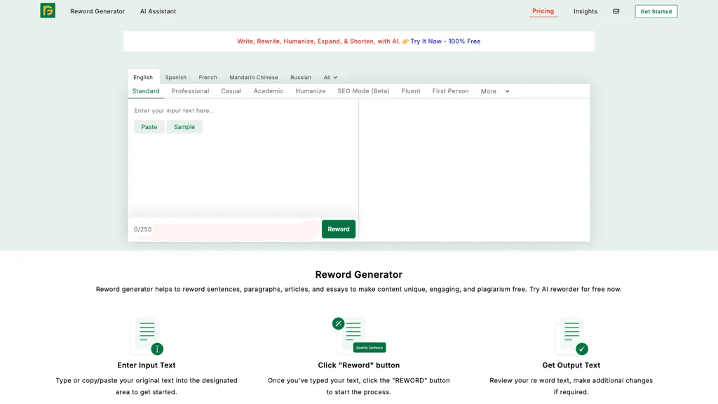
Task: Click the Get Output Text checkmark icon
Action: click(571, 336)
